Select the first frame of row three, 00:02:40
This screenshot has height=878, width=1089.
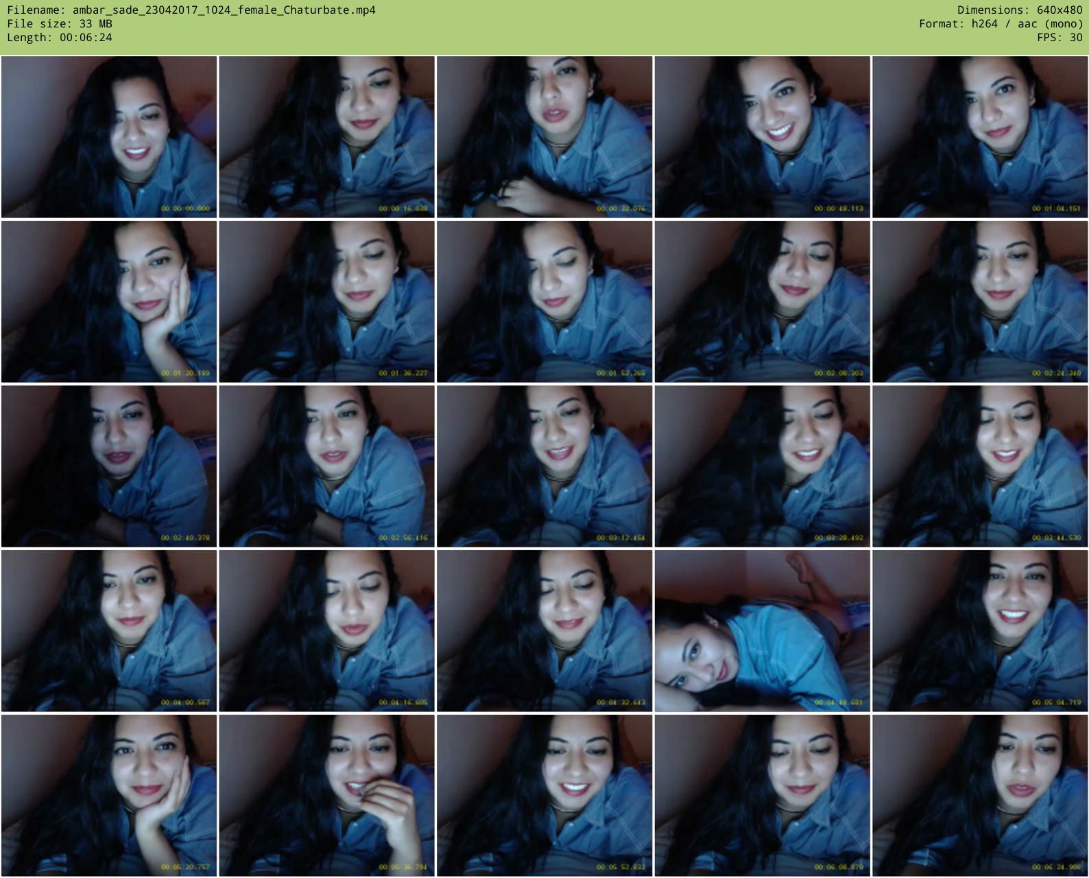109,466
